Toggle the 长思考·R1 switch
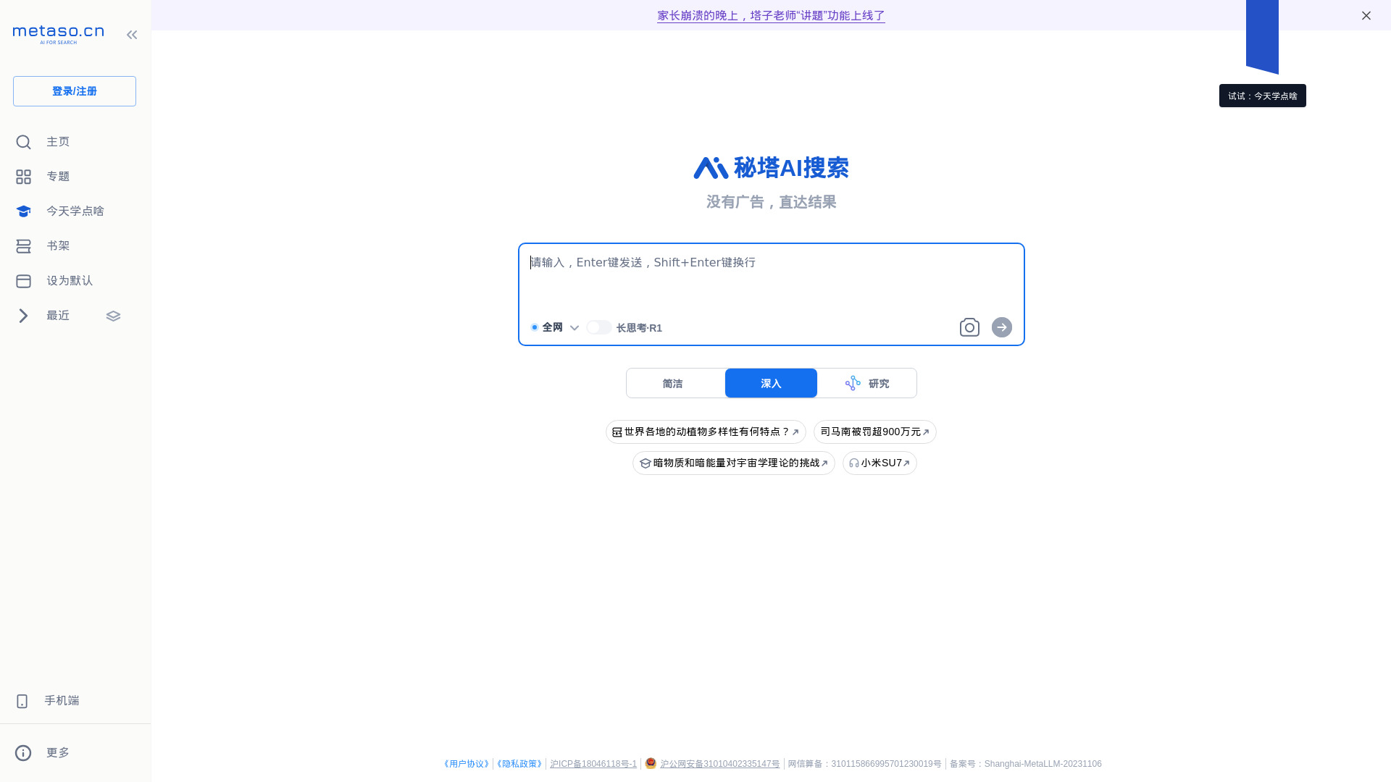This screenshot has width=1391, height=782. [x=599, y=327]
